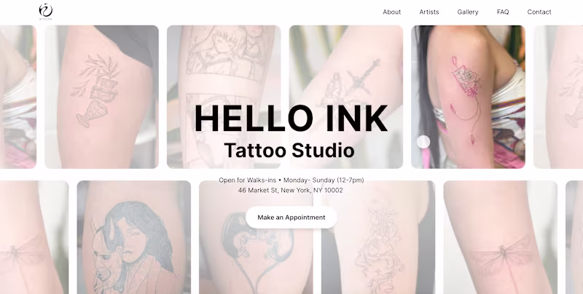Click the white circular cursor dot

(423, 142)
